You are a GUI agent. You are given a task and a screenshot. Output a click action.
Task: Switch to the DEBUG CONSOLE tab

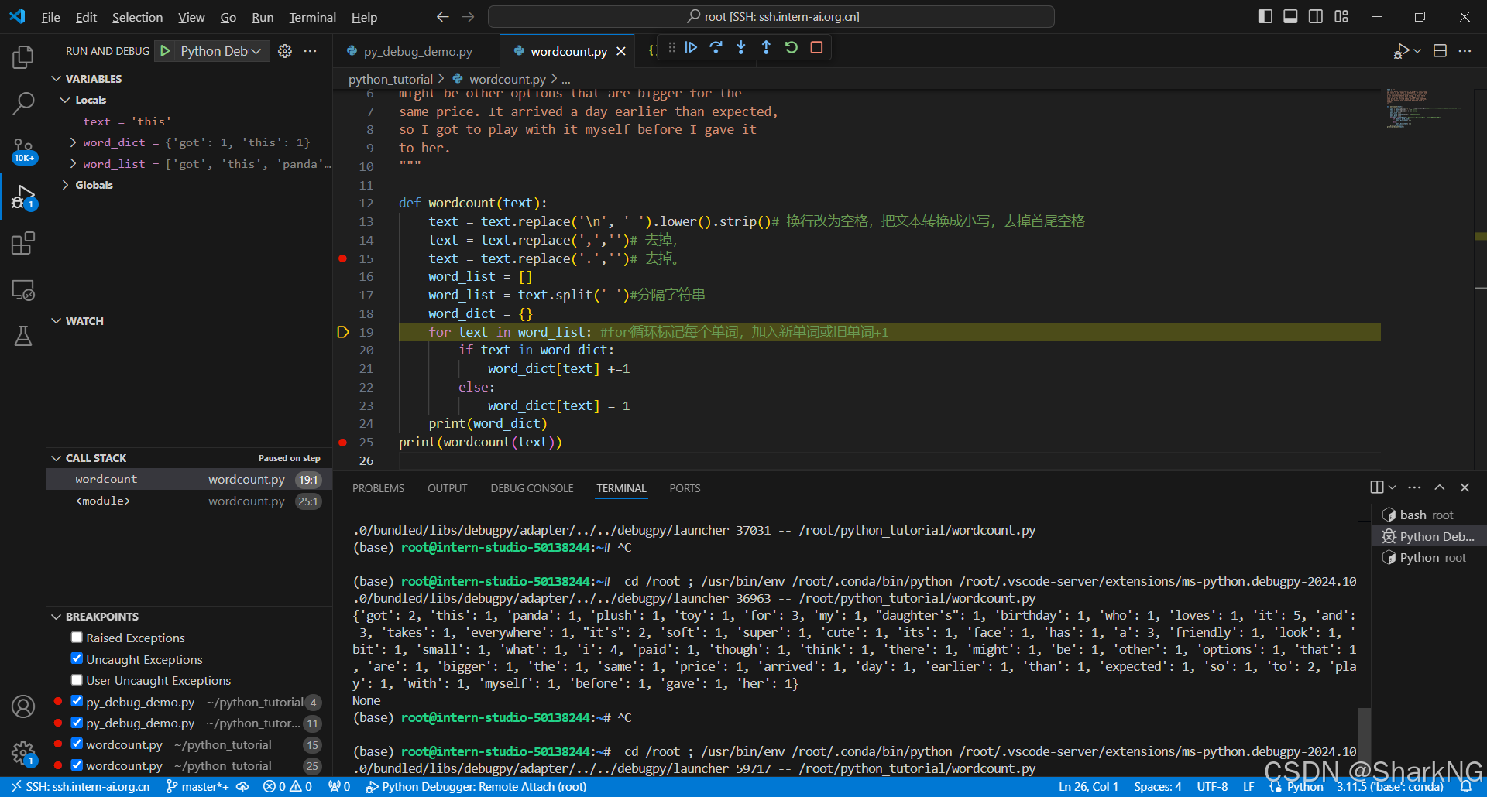click(532, 488)
